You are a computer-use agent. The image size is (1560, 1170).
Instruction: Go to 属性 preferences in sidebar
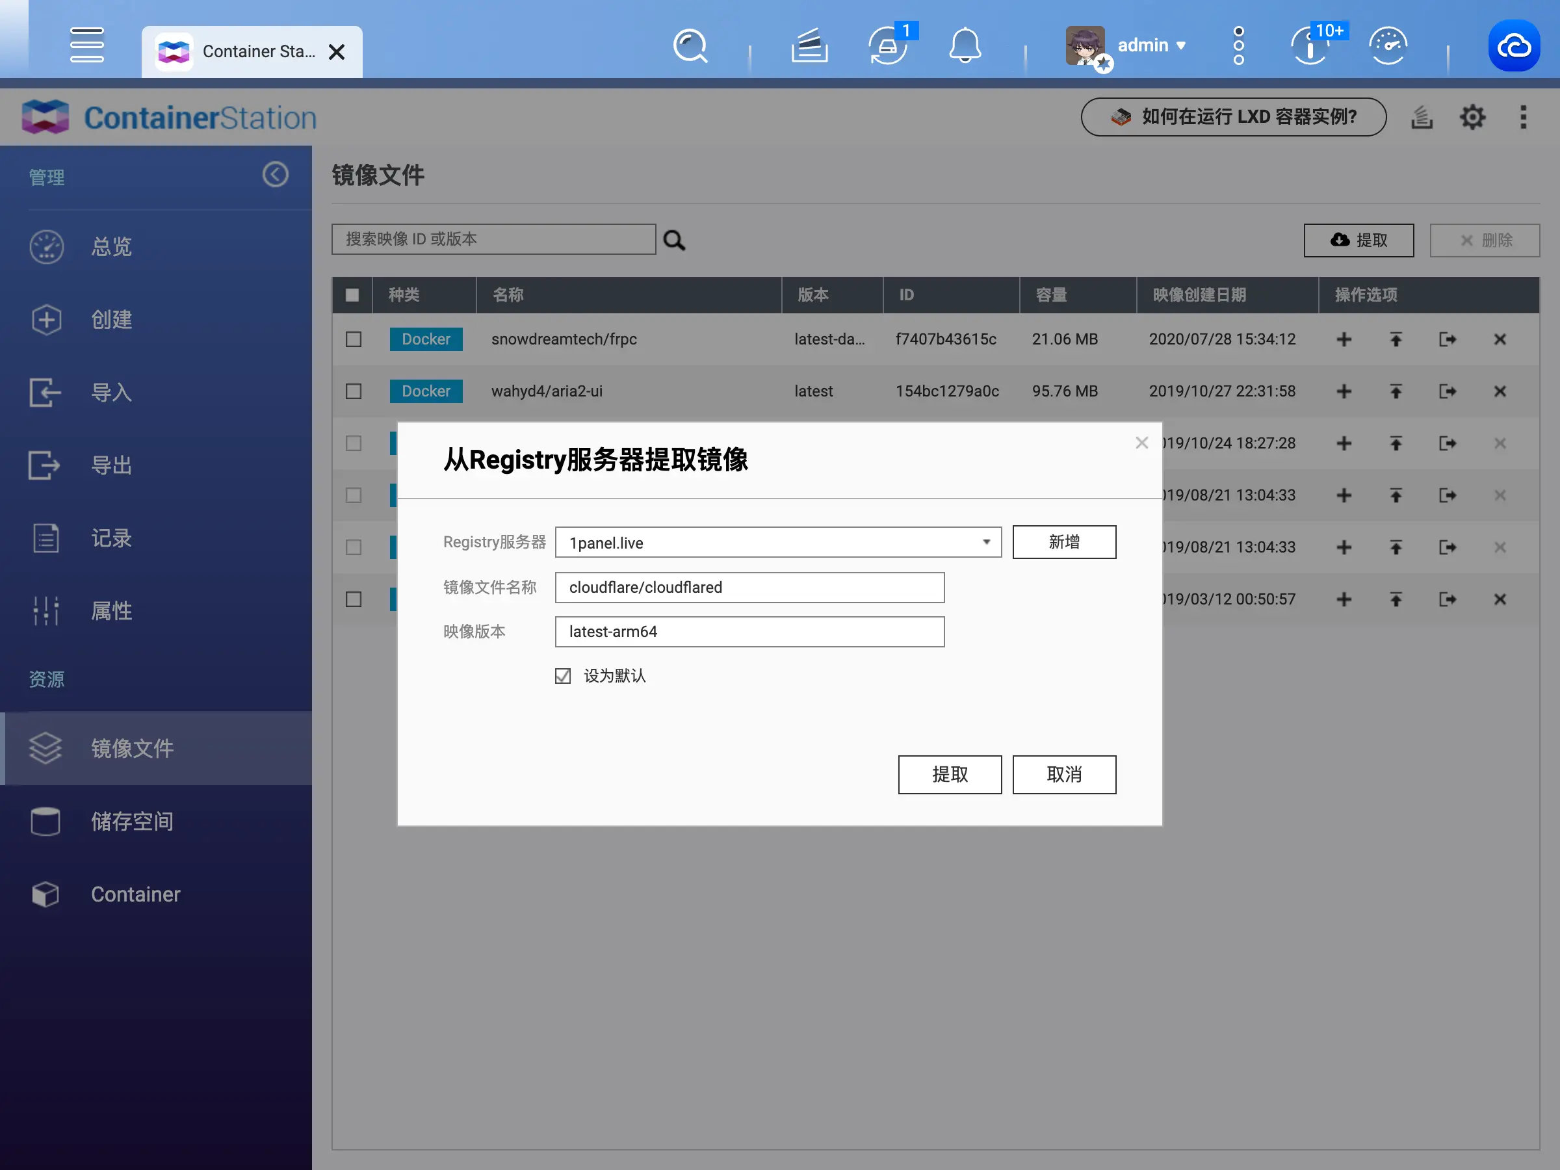156,611
